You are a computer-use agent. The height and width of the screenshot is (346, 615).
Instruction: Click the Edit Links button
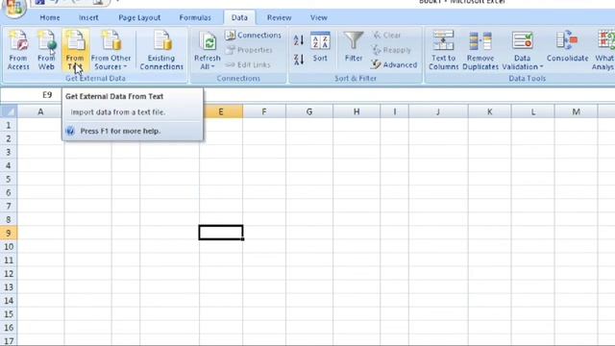248,64
